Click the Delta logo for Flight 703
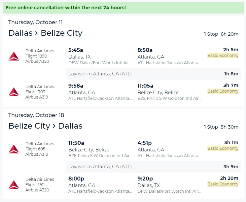This screenshot has height=202, width=246. click(14, 92)
